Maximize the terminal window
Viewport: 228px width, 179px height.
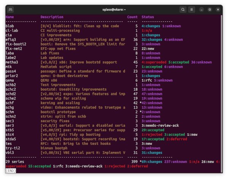tap(210, 9)
